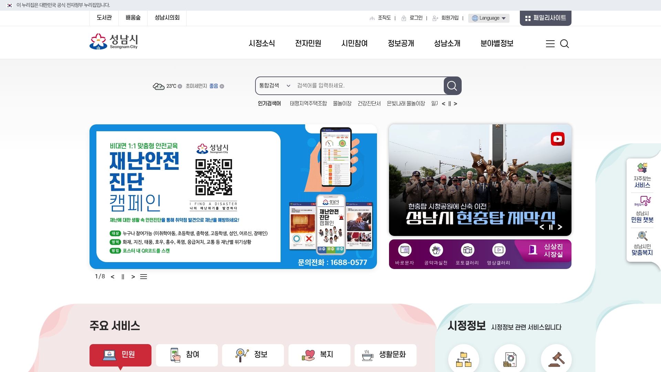
Task: Select the 참여 service tab
Action: [x=187, y=355]
